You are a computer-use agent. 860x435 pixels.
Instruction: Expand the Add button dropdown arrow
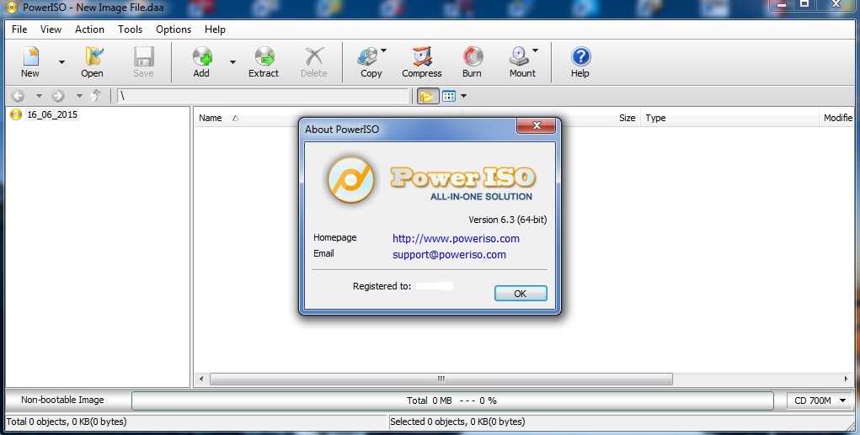coord(232,62)
